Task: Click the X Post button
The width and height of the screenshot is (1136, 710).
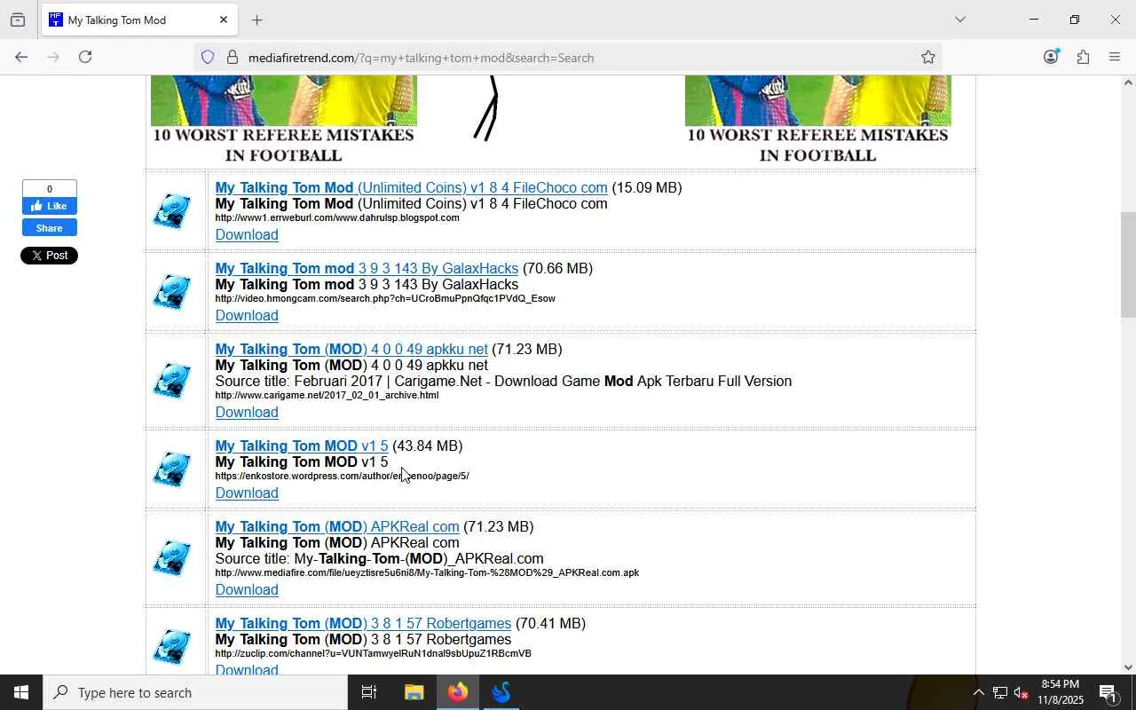Action: (x=49, y=256)
